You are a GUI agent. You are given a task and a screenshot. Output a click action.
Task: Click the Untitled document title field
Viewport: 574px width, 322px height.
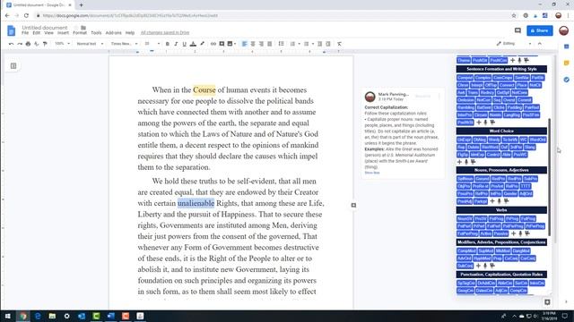(x=45, y=28)
